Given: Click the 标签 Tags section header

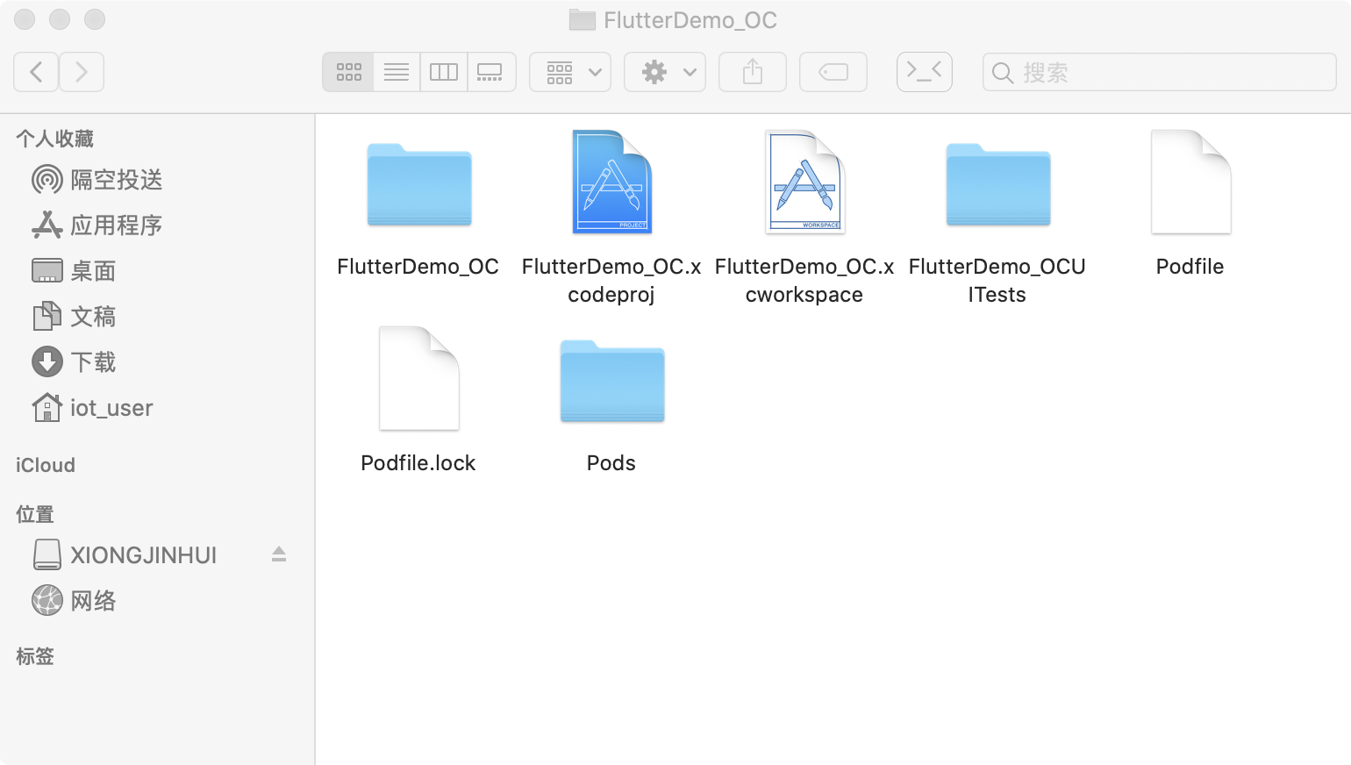Looking at the screenshot, I should pos(35,656).
